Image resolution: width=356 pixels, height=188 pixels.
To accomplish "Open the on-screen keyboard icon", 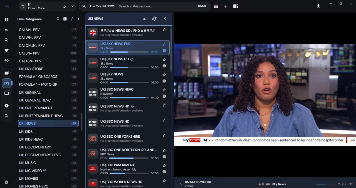I will pos(216,6).
